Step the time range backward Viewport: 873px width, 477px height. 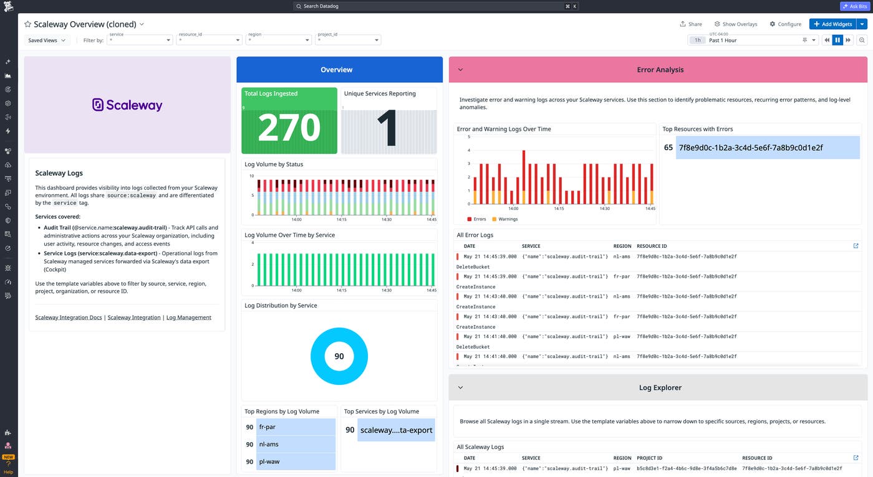(x=827, y=40)
